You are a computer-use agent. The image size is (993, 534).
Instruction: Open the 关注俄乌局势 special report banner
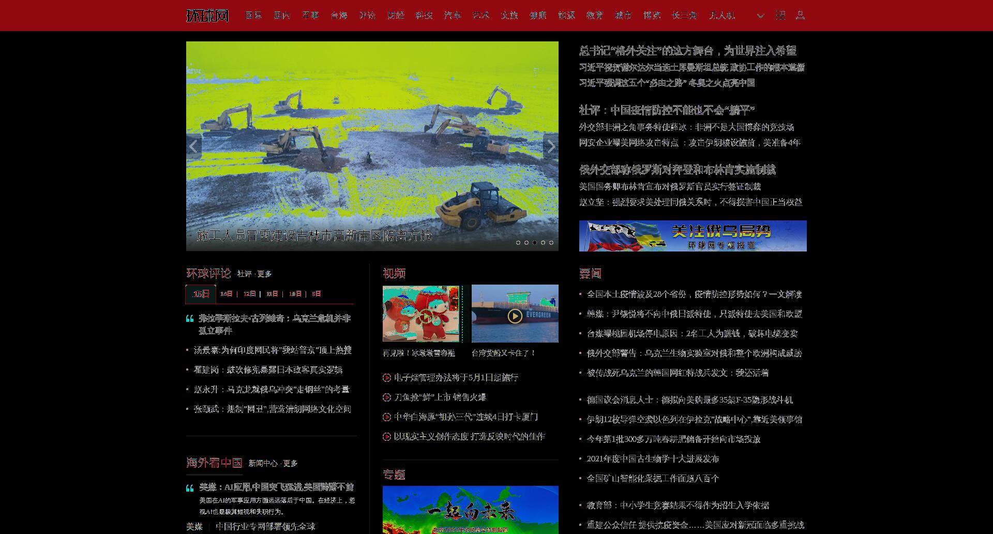point(693,236)
